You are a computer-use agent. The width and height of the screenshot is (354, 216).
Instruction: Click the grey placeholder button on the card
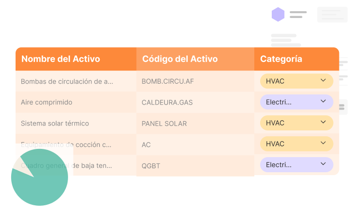pos(332,15)
